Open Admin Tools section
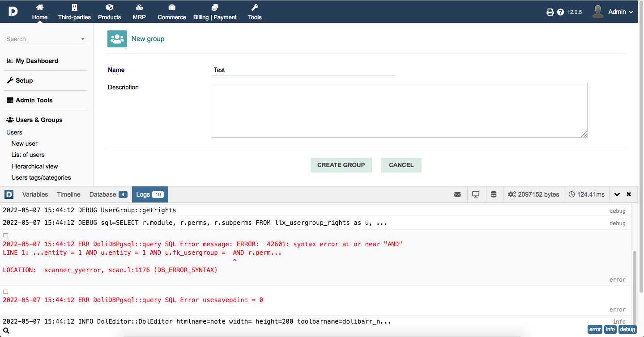Image resolution: width=644 pixels, height=337 pixels. click(x=30, y=100)
